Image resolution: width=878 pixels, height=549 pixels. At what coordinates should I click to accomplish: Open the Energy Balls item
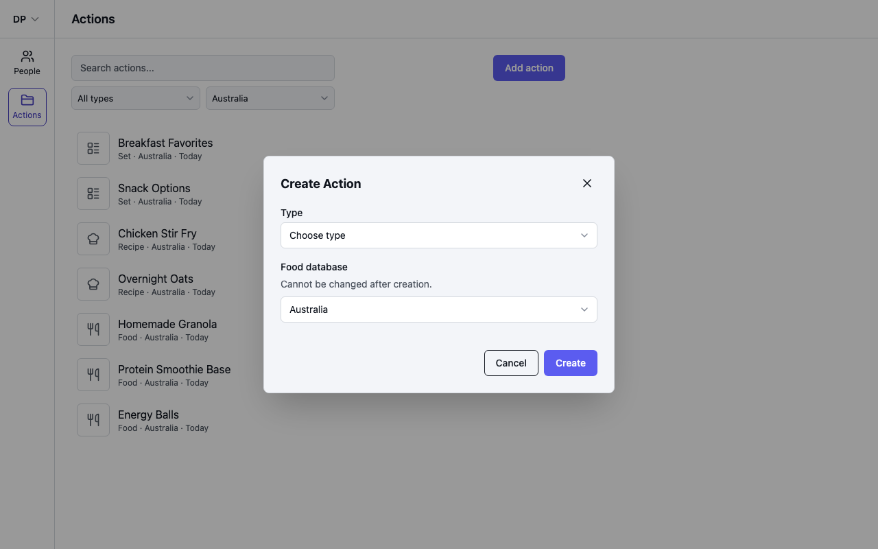(x=148, y=414)
